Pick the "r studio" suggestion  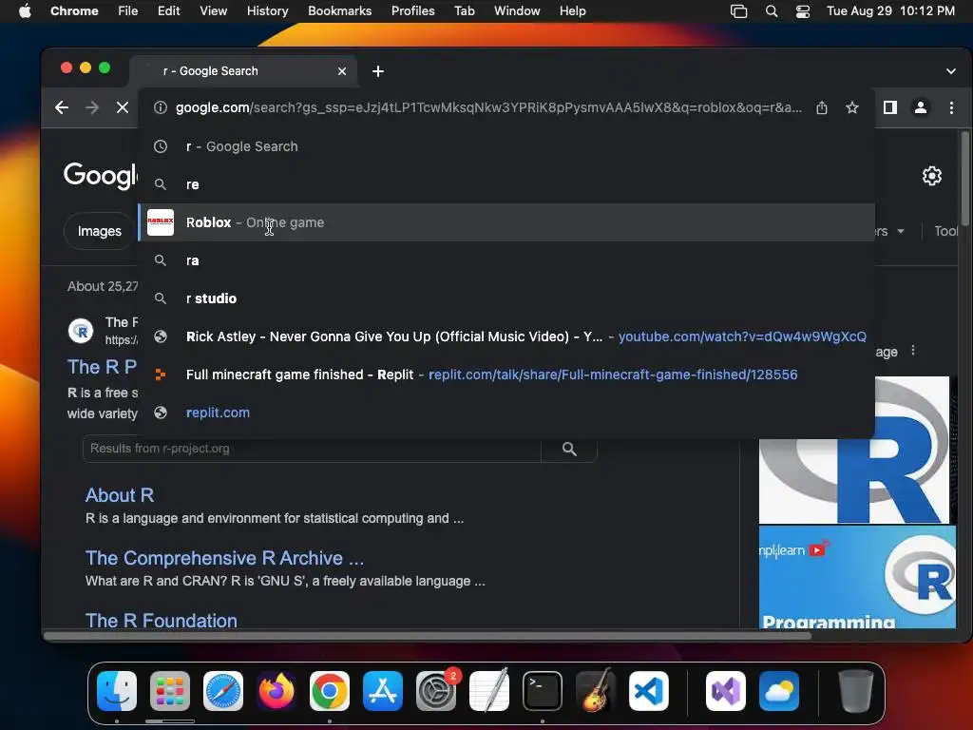(506, 298)
